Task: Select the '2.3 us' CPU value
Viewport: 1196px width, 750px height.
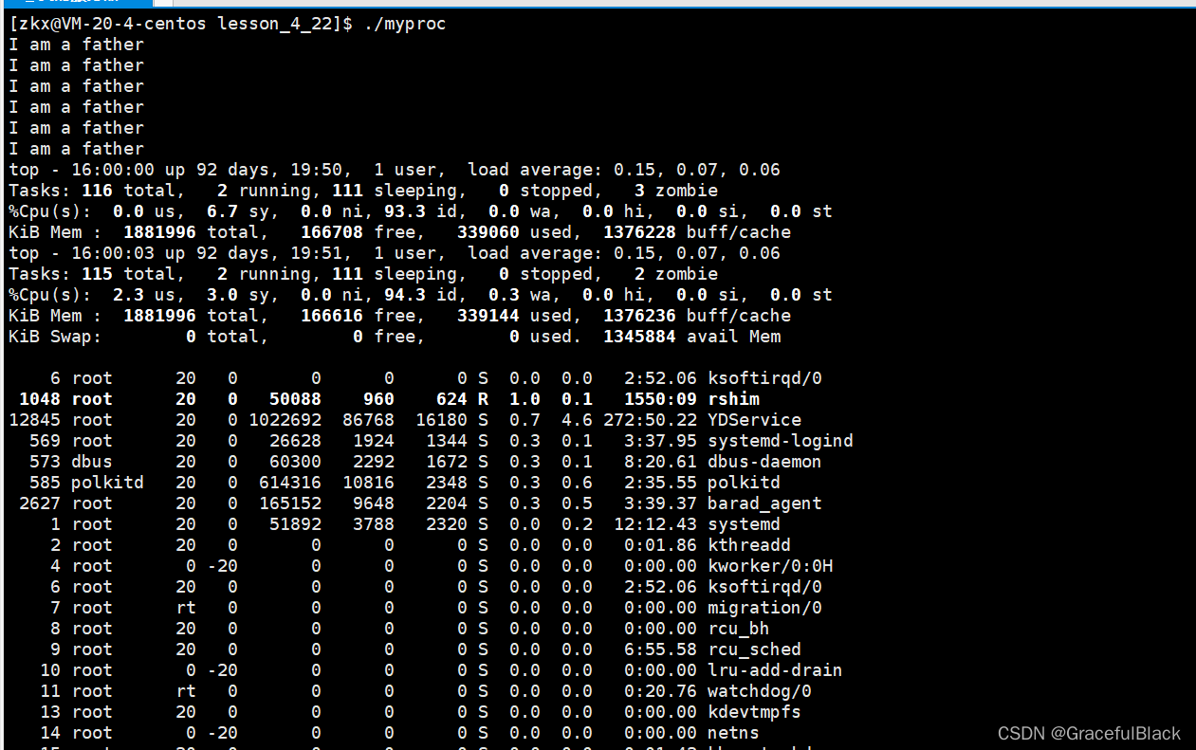Action: (x=150, y=295)
